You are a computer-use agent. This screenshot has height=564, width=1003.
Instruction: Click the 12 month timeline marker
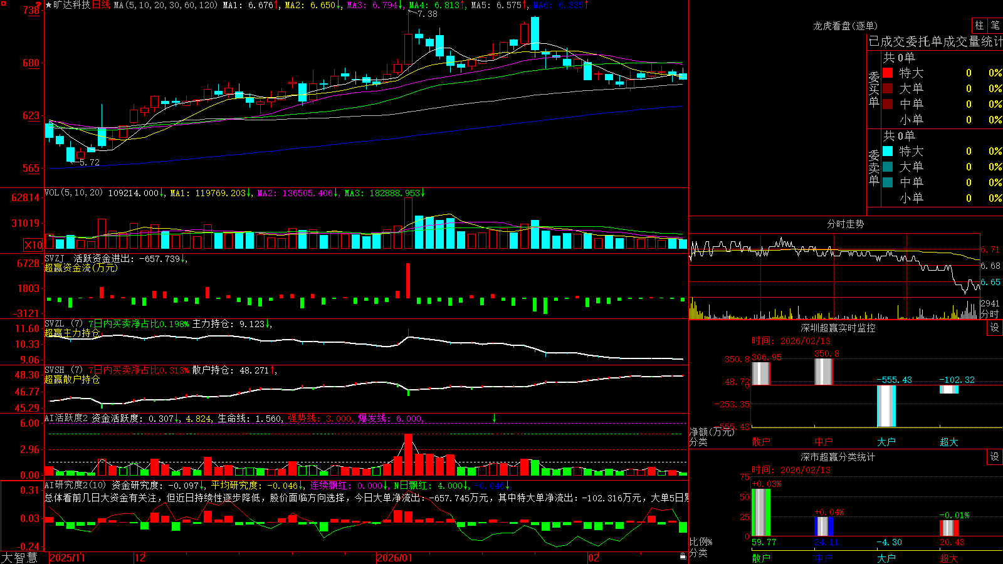click(140, 558)
